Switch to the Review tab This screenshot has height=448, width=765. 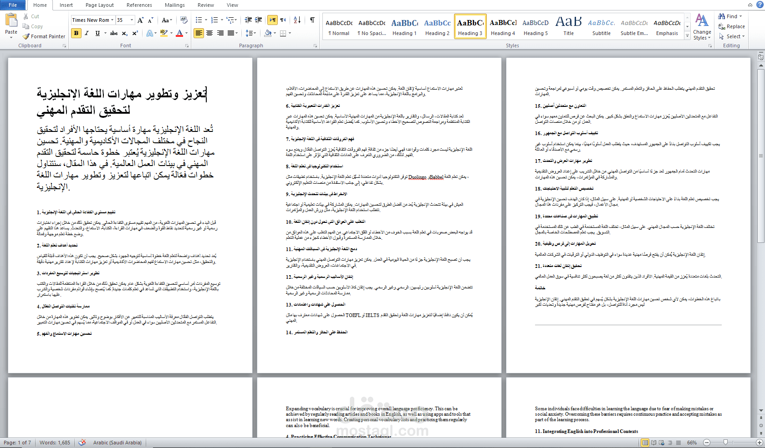pyautogui.click(x=206, y=5)
